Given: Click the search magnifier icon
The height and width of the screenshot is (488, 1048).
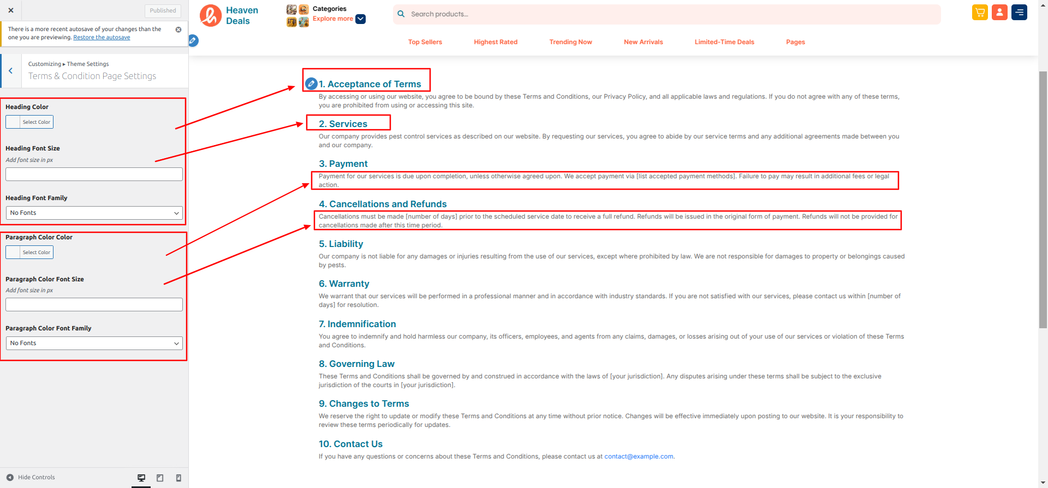Looking at the screenshot, I should [401, 14].
